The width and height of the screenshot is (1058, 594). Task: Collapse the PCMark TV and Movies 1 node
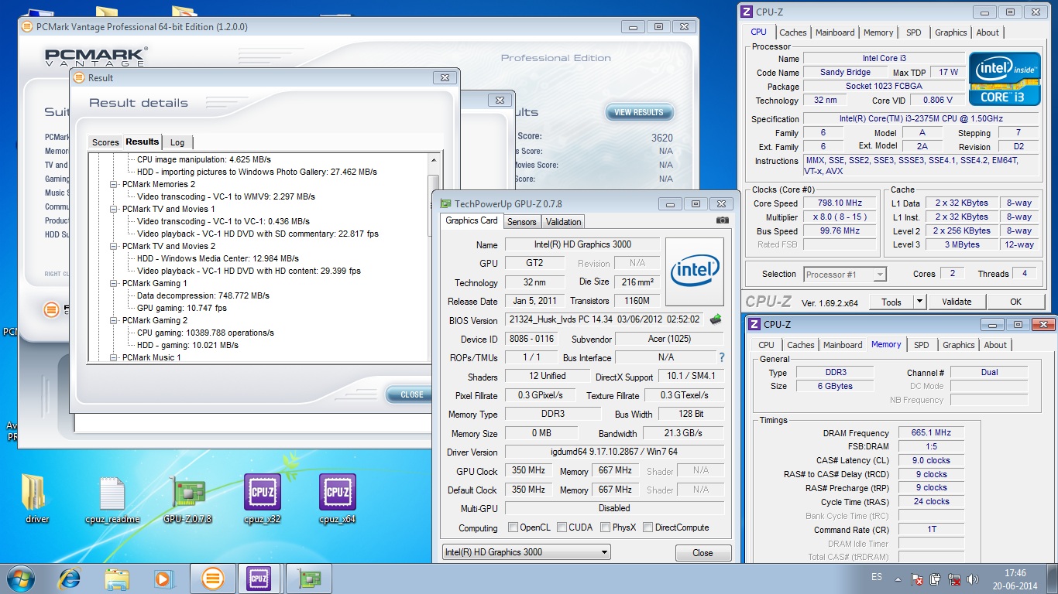(114, 210)
